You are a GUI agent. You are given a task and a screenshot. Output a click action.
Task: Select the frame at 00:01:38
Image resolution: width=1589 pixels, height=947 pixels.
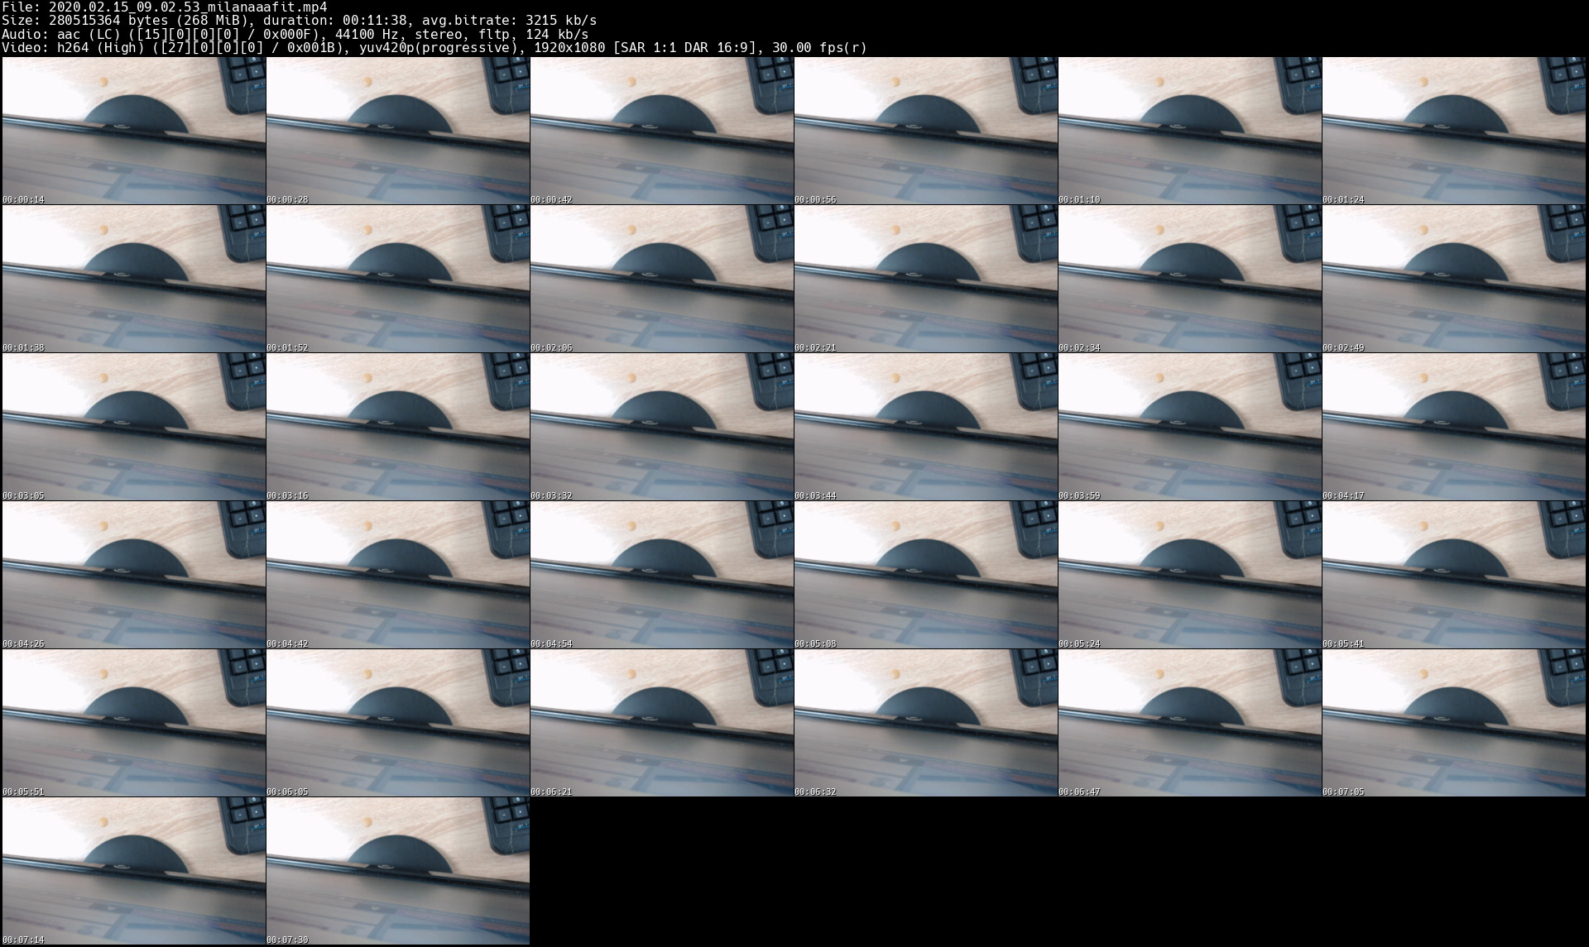click(134, 279)
